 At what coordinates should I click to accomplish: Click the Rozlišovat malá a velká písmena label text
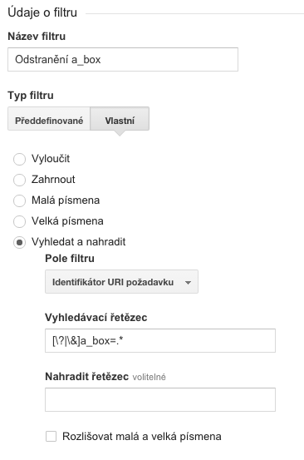click(x=142, y=437)
